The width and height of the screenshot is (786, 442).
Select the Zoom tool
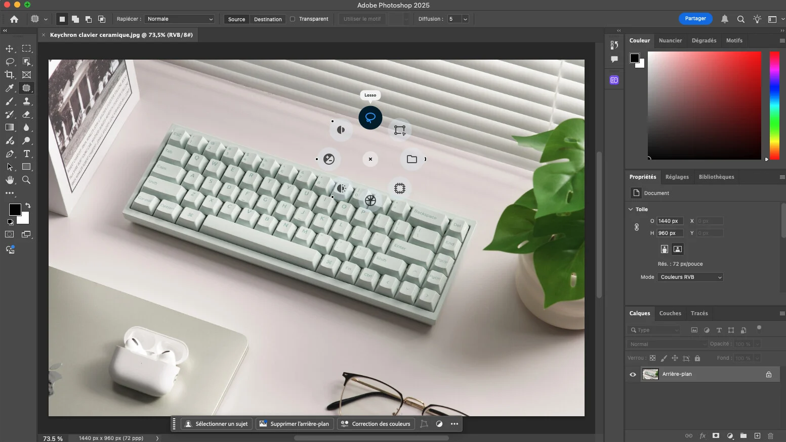(27, 180)
